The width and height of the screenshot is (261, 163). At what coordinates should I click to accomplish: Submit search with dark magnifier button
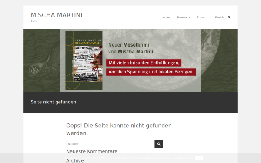click(159, 144)
